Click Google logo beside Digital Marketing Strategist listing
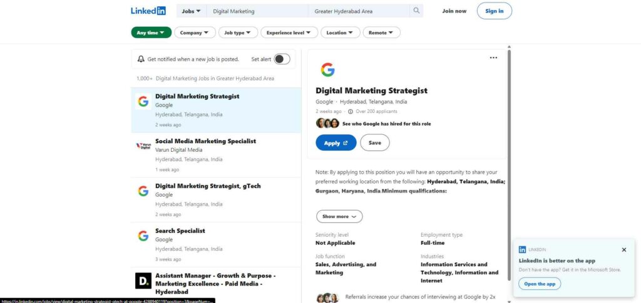 (x=143, y=102)
